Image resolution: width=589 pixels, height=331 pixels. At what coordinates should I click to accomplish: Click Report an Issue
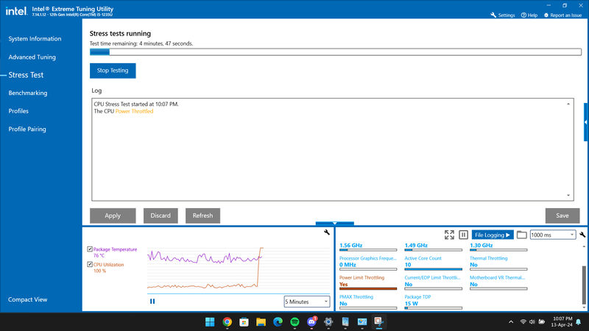point(562,15)
